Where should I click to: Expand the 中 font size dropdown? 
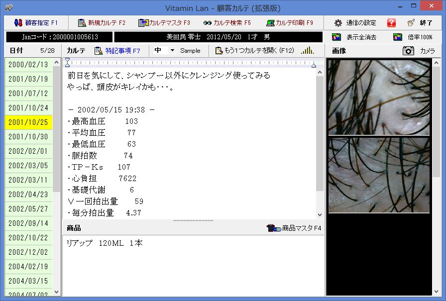pyautogui.click(x=172, y=51)
